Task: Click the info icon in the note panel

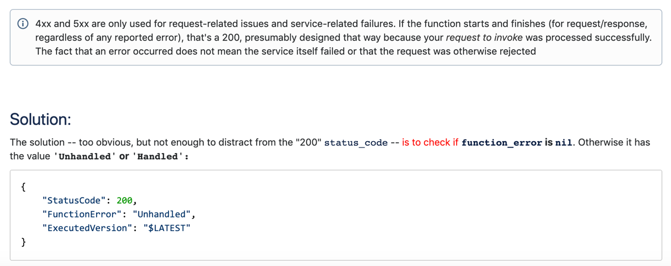Action: 23,24
